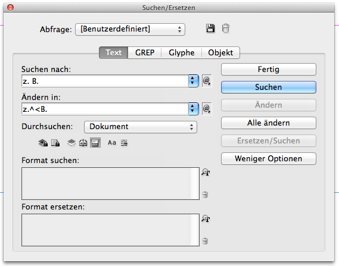Open special characters menu for Suchen nach
This screenshot has width=339, height=266.
207,81
